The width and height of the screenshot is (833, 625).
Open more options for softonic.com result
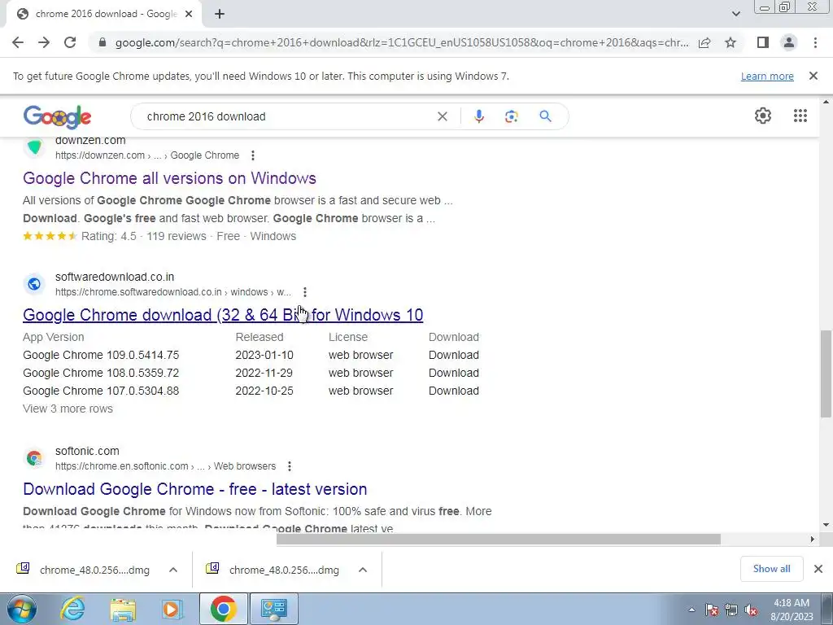pos(289,466)
